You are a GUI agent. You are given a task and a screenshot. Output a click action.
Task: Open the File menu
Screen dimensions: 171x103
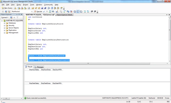[3, 5]
